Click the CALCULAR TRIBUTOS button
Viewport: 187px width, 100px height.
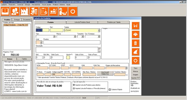105,73
